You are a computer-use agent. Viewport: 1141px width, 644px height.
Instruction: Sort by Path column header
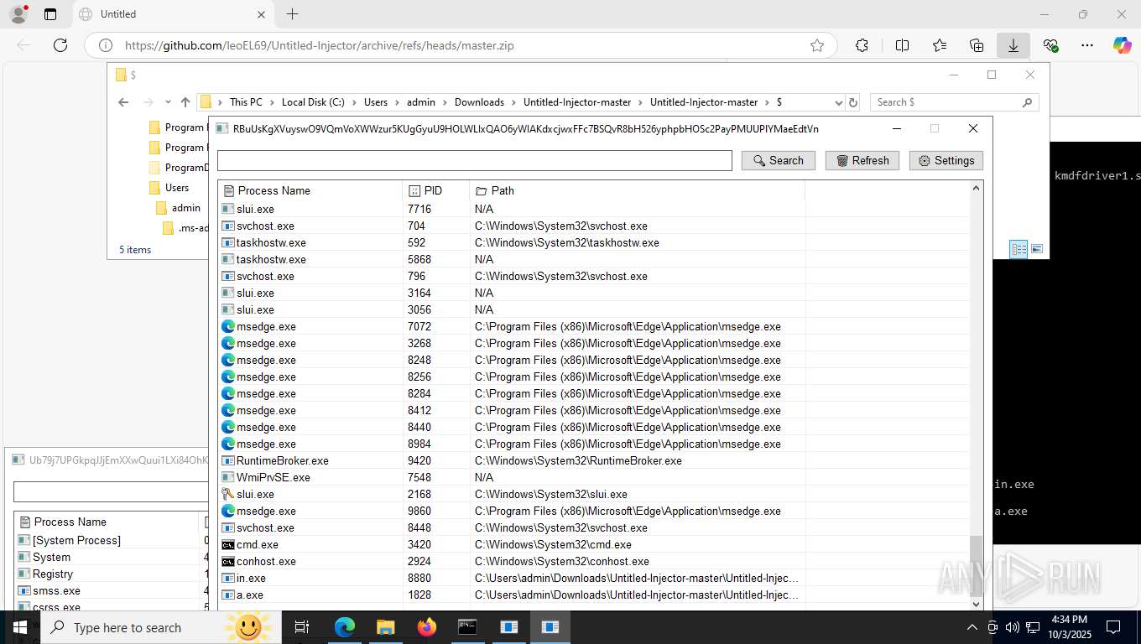point(638,190)
